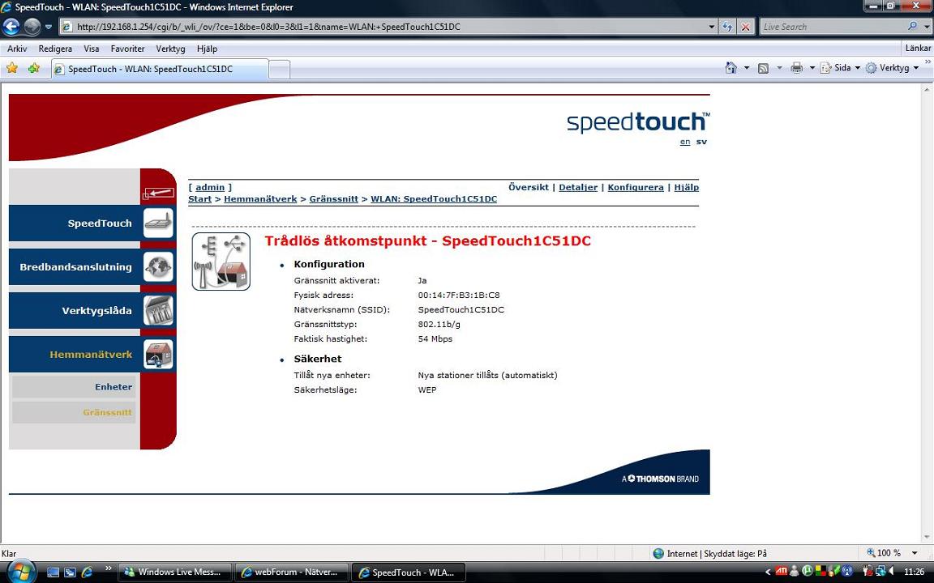934x583 pixels.
Task: Click the Bredbandsanslutning globe icon
Action: pos(158,266)
